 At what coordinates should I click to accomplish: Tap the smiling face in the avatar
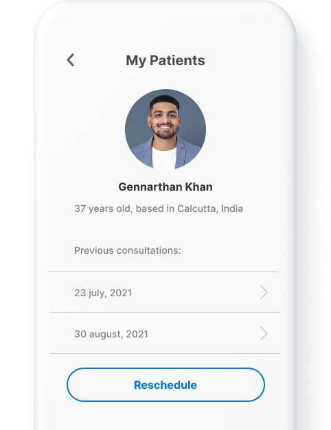click(x=165, y=119)
